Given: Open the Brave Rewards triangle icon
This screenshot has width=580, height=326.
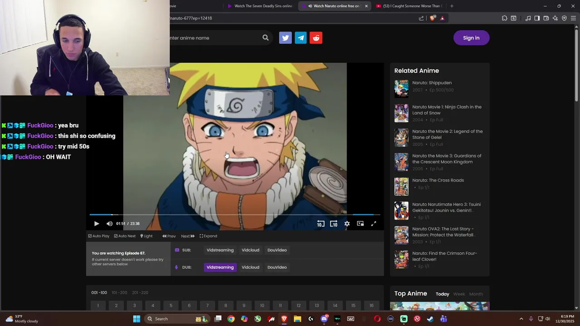Looking at the screenshot, I should [442, 18].
